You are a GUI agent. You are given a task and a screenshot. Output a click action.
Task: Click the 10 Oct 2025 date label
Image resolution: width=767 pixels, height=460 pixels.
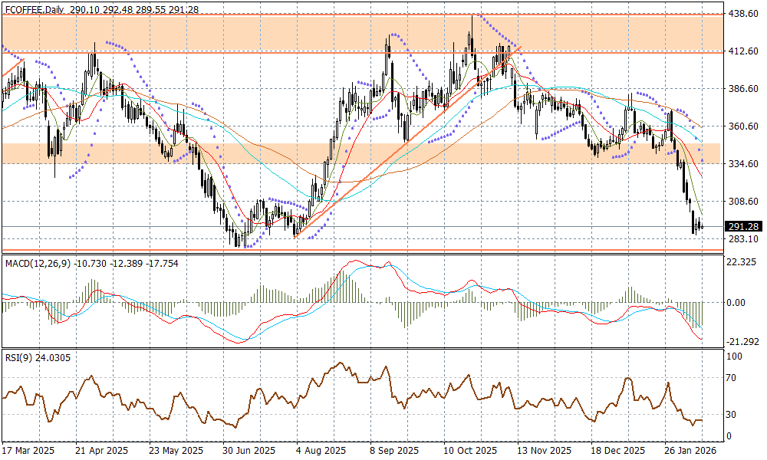(x=469, y=451)
